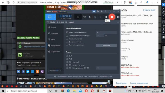This screenshot has width=165, height=93.
Task: Enable Включить звук затвора checkbox
Action: (x=67, y=45)
